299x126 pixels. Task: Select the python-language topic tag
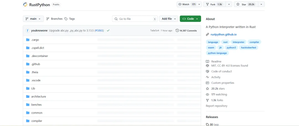point(217,53)
